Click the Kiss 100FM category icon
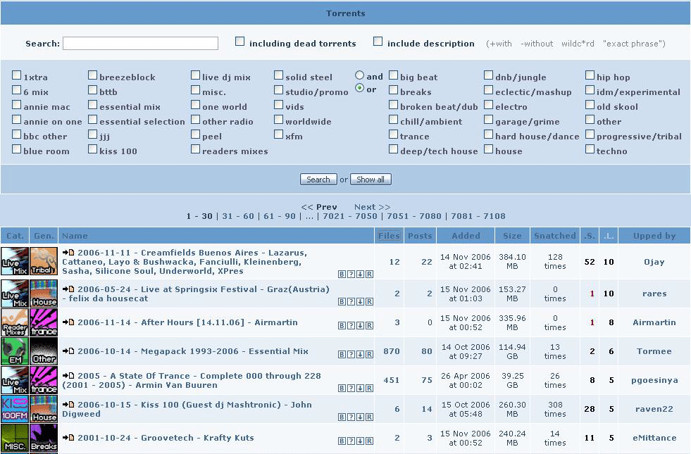This screenshot has width=691, height=454. [15, 409]
